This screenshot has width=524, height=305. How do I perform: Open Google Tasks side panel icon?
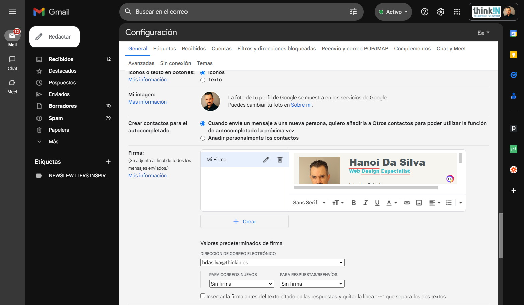[513, 75]
